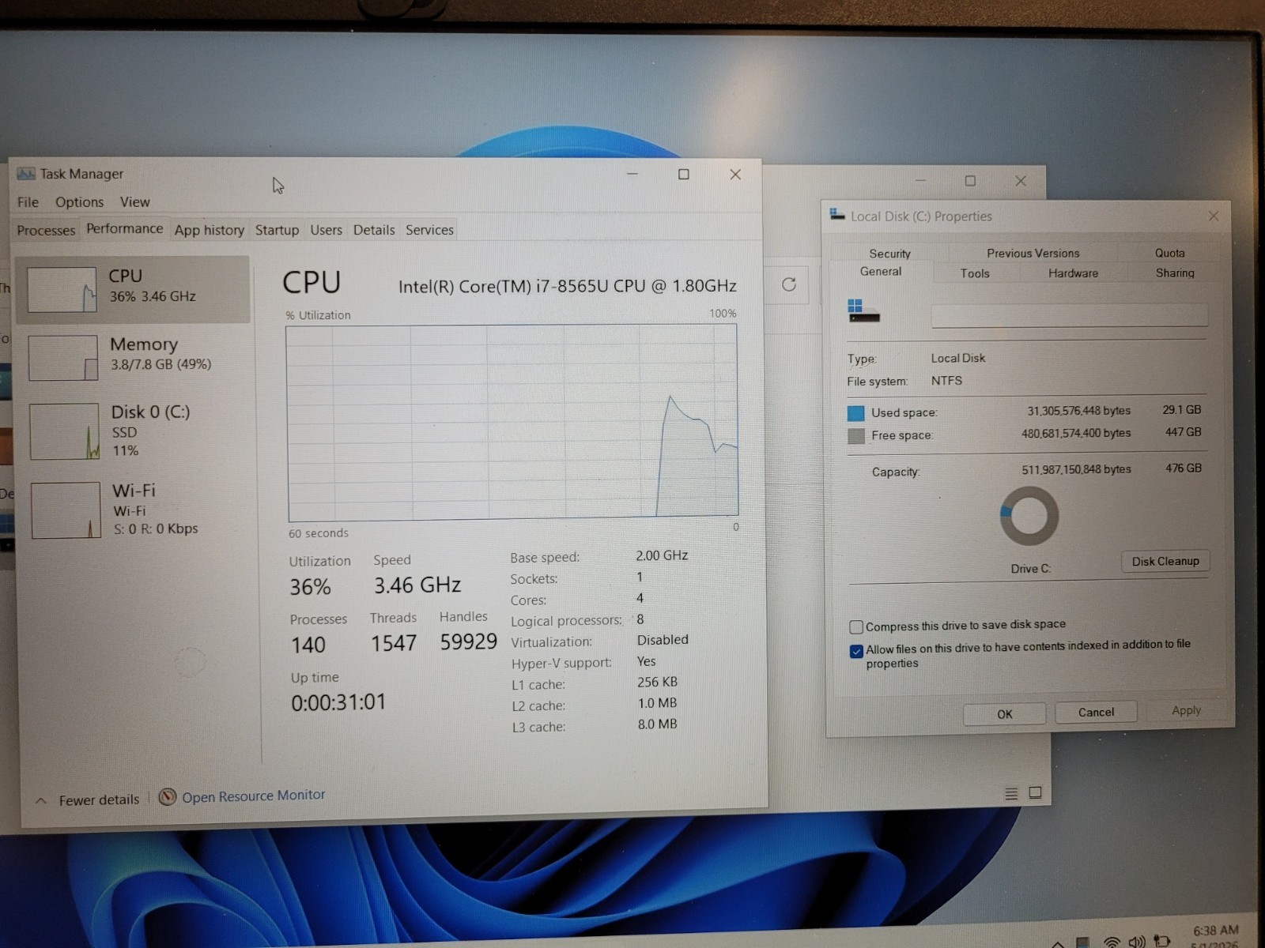Open the Hardware tab in Properties

(1073, 273)
